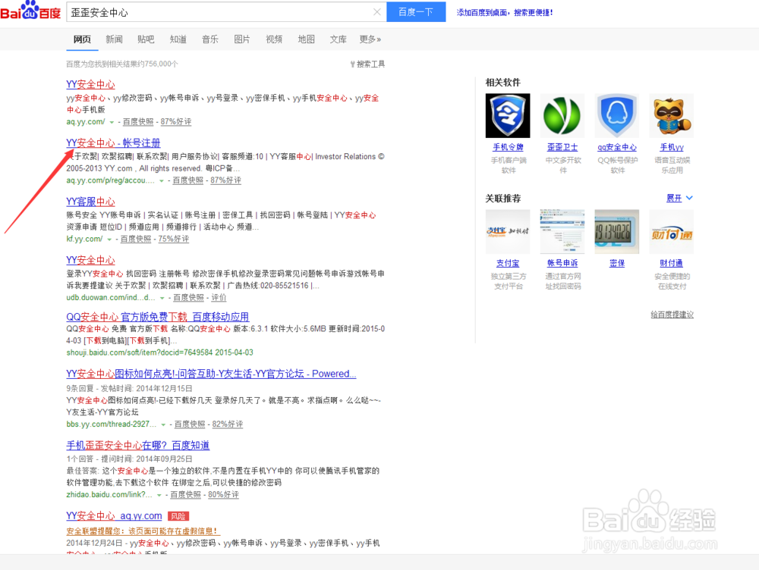The height and width of the screenshot is (570, 759).
Task: Open the 75%好评 rating link
Action: 173,239
